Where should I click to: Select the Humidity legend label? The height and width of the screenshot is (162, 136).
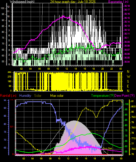25,96
